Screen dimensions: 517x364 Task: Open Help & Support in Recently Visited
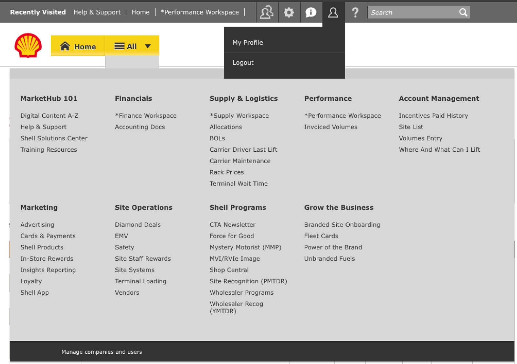pyautogui.click(x=97, y=12)
